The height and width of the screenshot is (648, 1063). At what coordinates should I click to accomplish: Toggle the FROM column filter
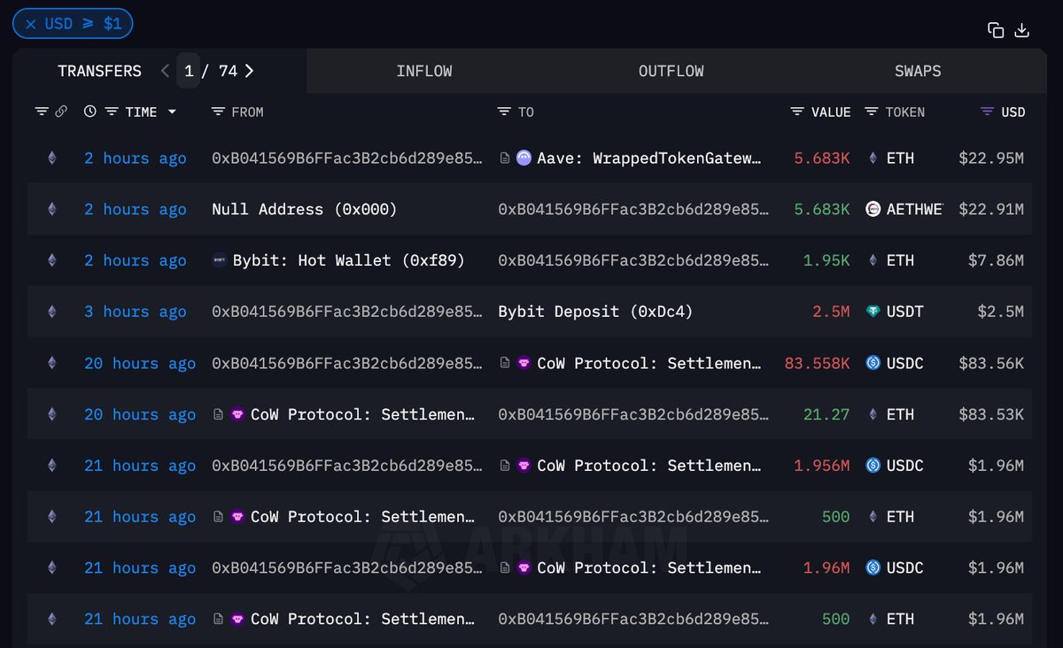219,112
